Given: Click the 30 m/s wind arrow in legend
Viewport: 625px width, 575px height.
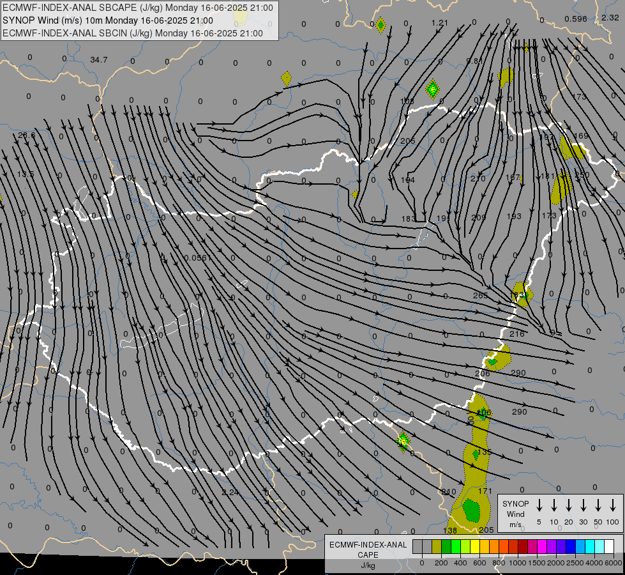Looking at the screenshot, I should pos(583,505).
